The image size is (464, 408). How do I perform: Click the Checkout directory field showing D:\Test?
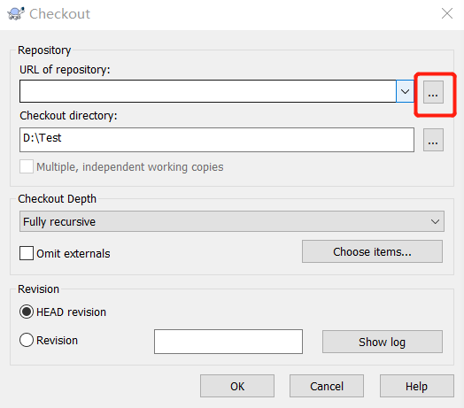pyautogui.click(x=217, y=140)
